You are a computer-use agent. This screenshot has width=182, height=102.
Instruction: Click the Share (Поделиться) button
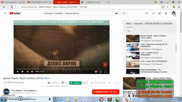coord(98,83)
